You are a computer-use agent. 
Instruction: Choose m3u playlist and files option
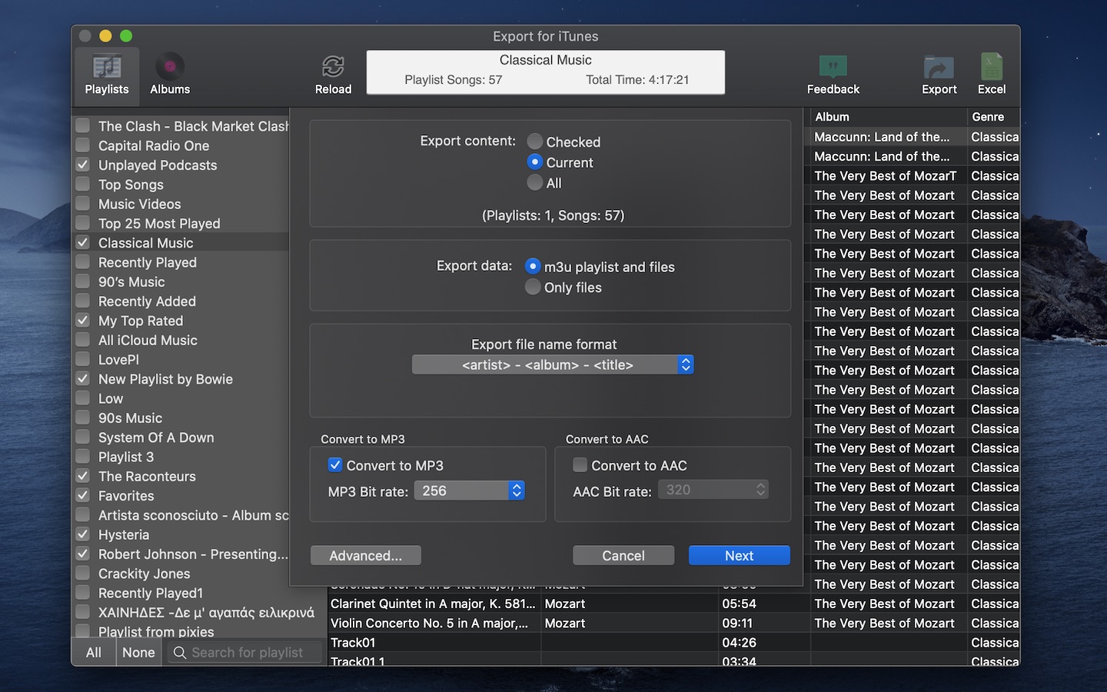tap(533, 266)
